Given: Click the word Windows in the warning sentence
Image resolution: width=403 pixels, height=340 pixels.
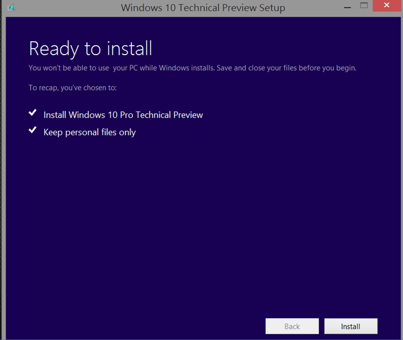Looking at the screenshot, I should click(x=174, y=68).
